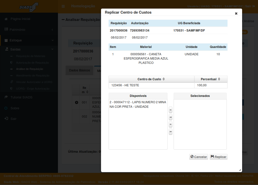This screenshot has height=185, width=258.
Task: Move selected item back to Disponíveis
Action: coord(171,124)
